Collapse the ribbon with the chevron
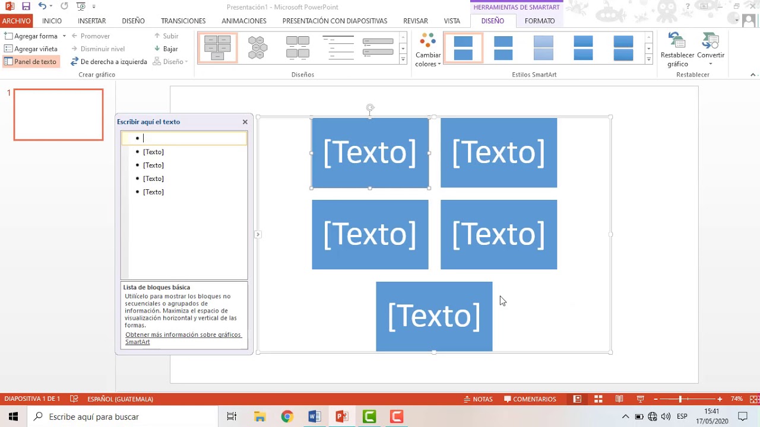This screenshot has width=760, height=427. [753, 75]
